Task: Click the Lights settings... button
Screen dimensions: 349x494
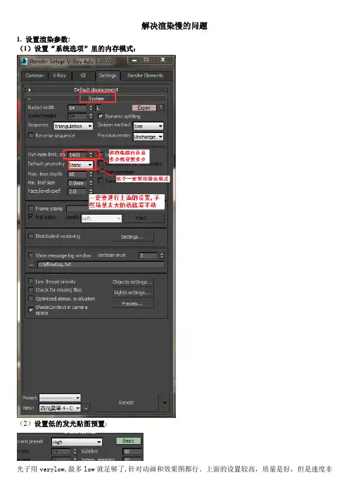Action: point(132,293)
